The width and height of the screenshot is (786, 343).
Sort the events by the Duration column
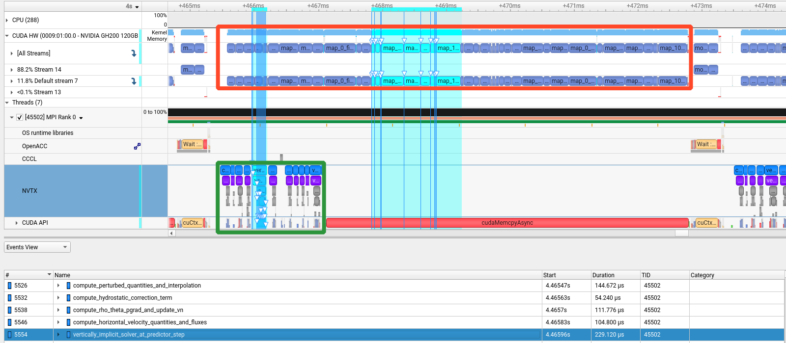point(616,275)
